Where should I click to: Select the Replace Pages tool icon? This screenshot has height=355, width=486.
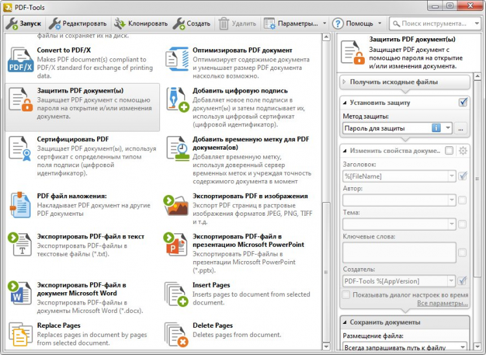pyautogui.click(x=21, y=334)
